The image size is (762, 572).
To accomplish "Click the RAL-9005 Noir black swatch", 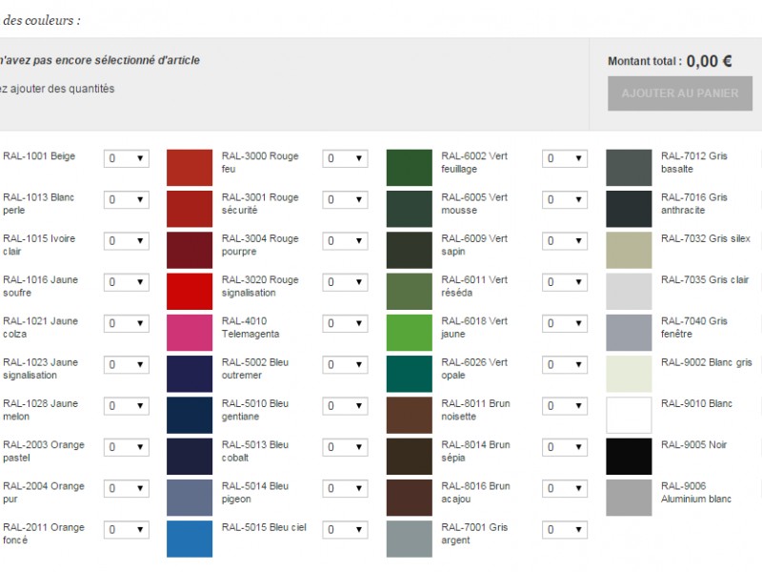I will (x=629, y=457).
